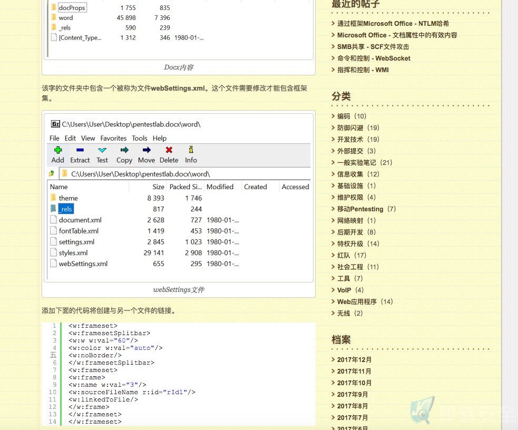Open the Help menu in 7-Zip
Image resolution: width=518 pixels, height=430 pixels.
pyautogui.click(x=160, y=138)
